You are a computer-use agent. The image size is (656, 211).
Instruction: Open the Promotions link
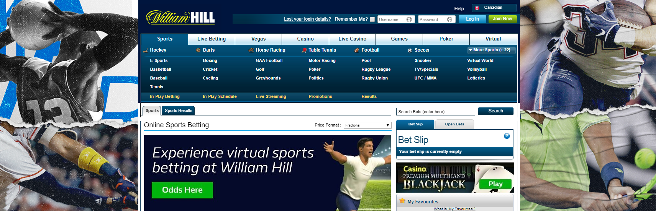point(320,96)
